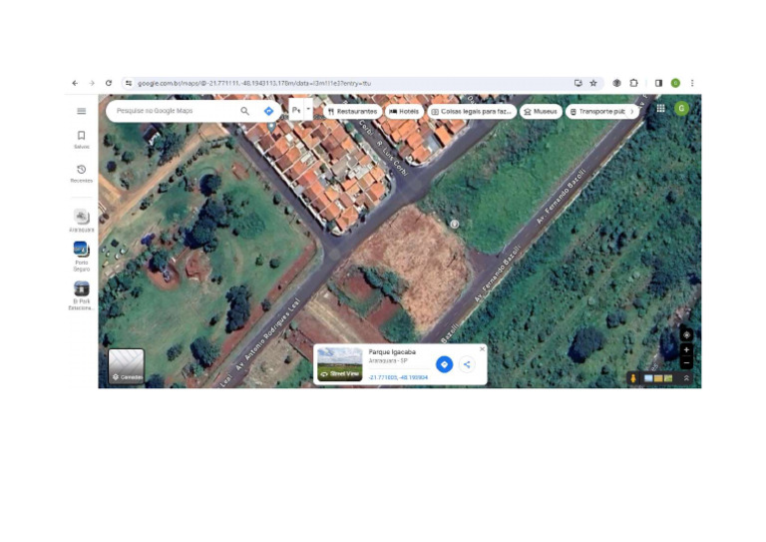Click the Parque Igaçaba place title
766x542 pixels.
[x=392, y=352]
